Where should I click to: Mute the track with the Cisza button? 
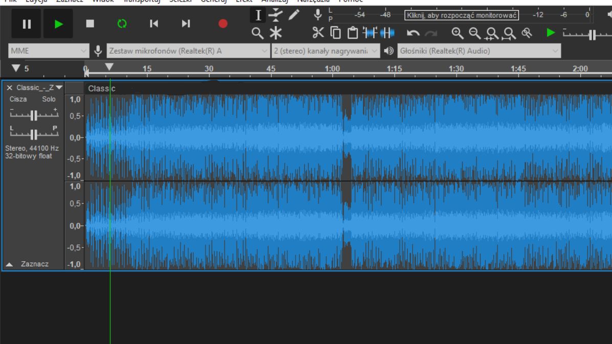pos(18,99)
